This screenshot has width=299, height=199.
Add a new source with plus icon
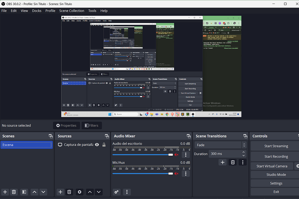coord(60,192)
